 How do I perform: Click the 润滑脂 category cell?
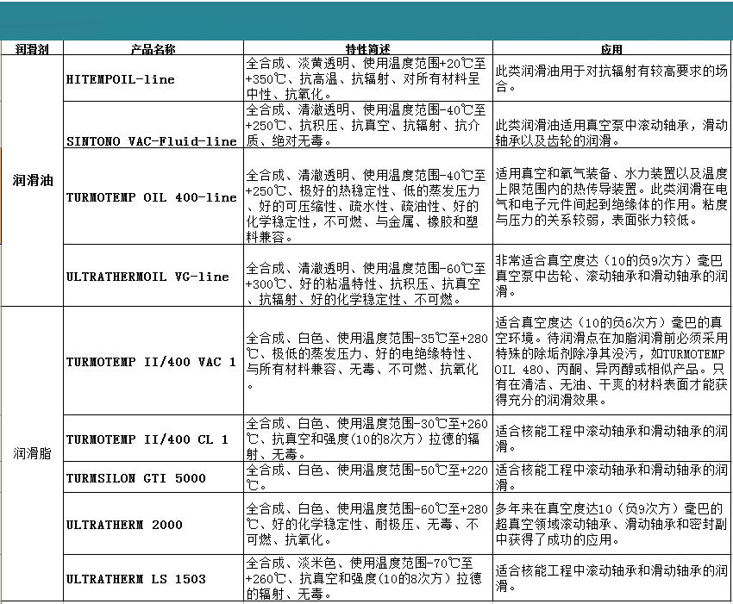pos(32,453)
